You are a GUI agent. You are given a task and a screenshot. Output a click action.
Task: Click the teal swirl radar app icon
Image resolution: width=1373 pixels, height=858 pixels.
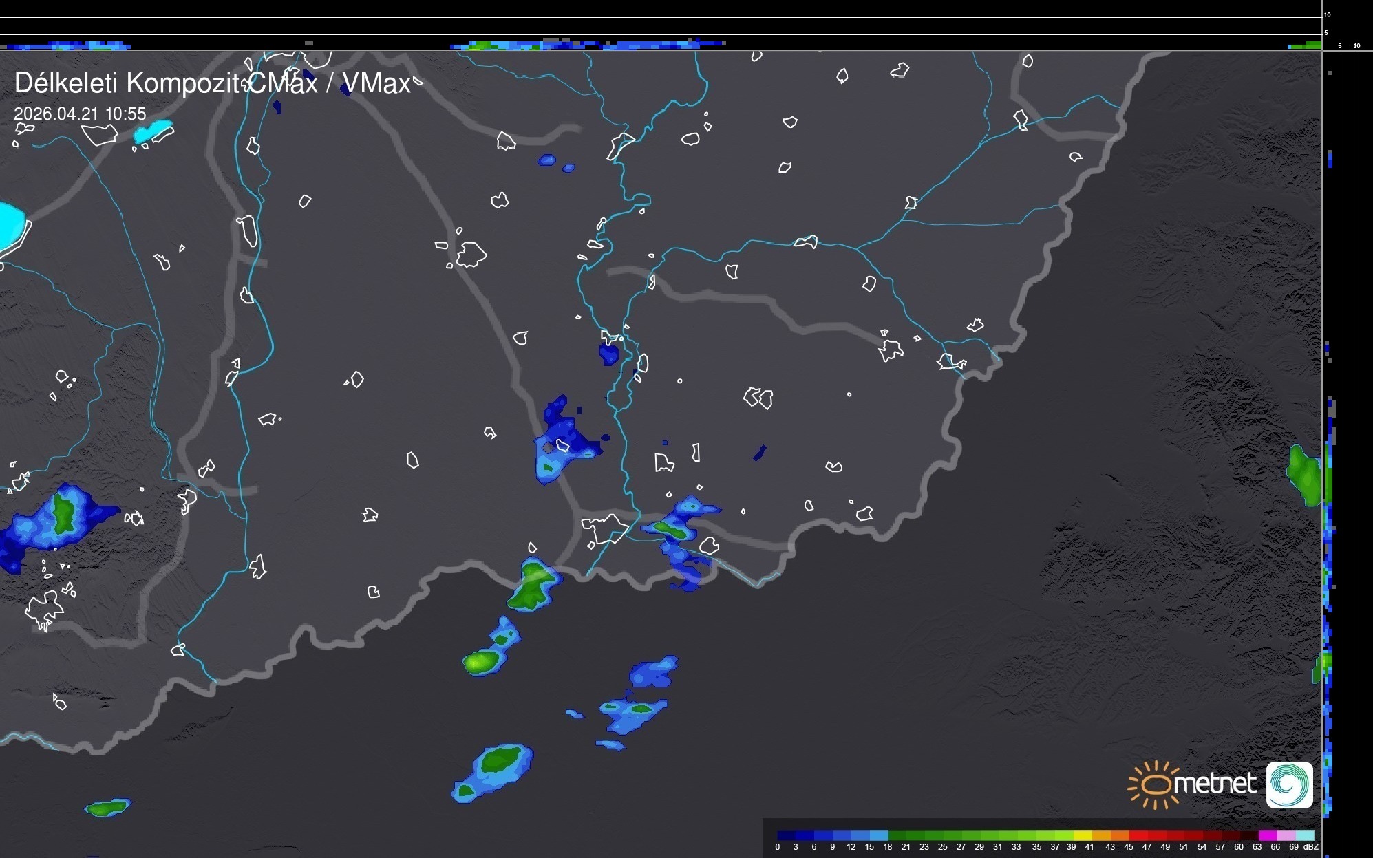coord(1289,784)
